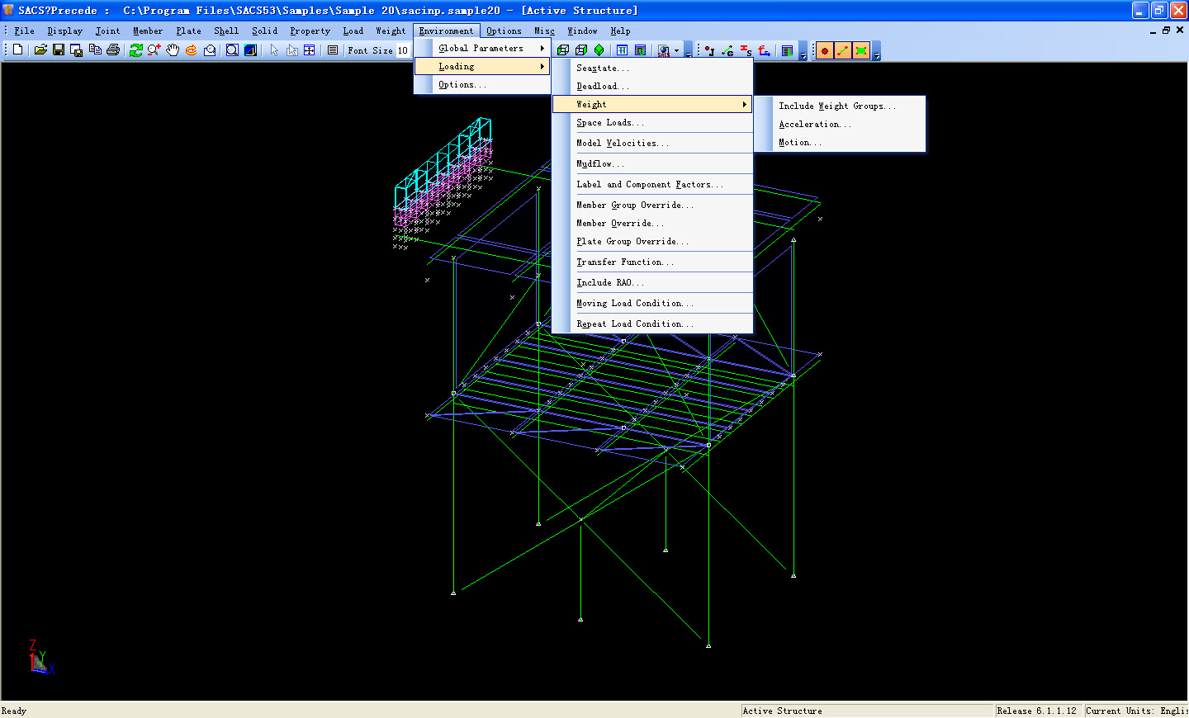Click the Joint 'J' toolbar icon

click(x=709, y=50)
